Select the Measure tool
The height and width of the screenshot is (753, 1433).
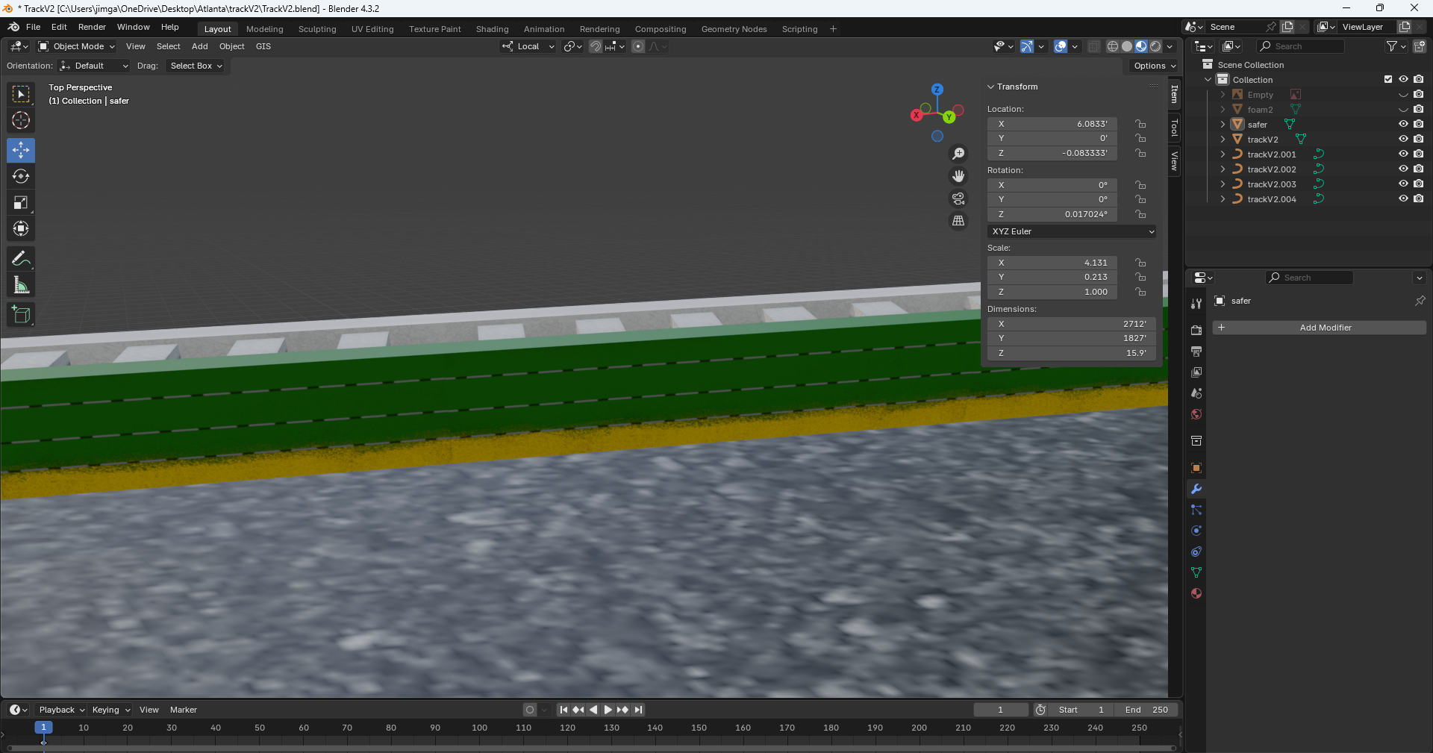(x=21, y=285)
